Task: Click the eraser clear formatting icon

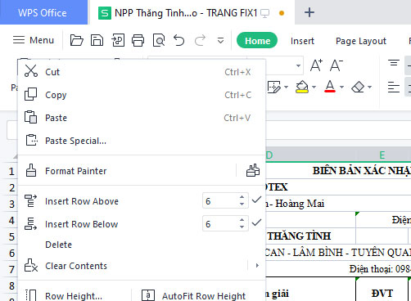Action: point(358,87)
